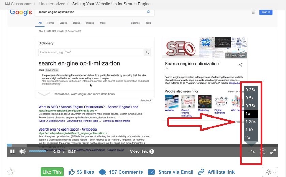Select the All results tab

pyautogui.click(x=40, y=23)
